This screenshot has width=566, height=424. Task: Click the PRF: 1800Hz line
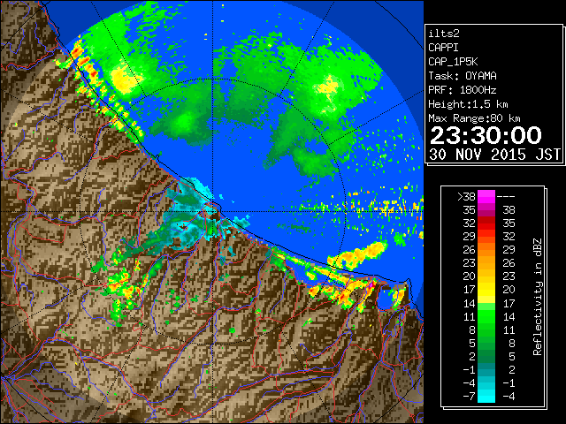(x=463, y=90)
